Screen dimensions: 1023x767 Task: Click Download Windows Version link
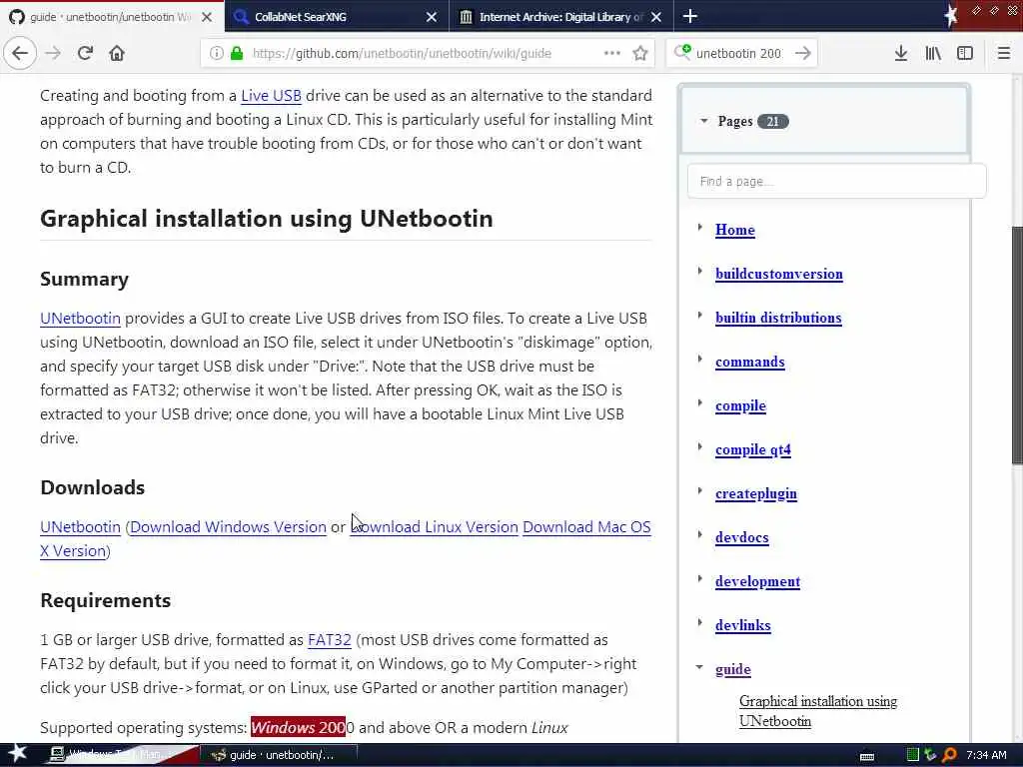[229, 527]
